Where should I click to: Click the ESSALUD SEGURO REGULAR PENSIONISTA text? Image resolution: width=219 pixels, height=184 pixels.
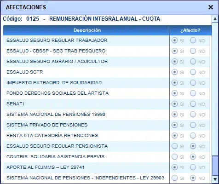[x=57, y=146]
